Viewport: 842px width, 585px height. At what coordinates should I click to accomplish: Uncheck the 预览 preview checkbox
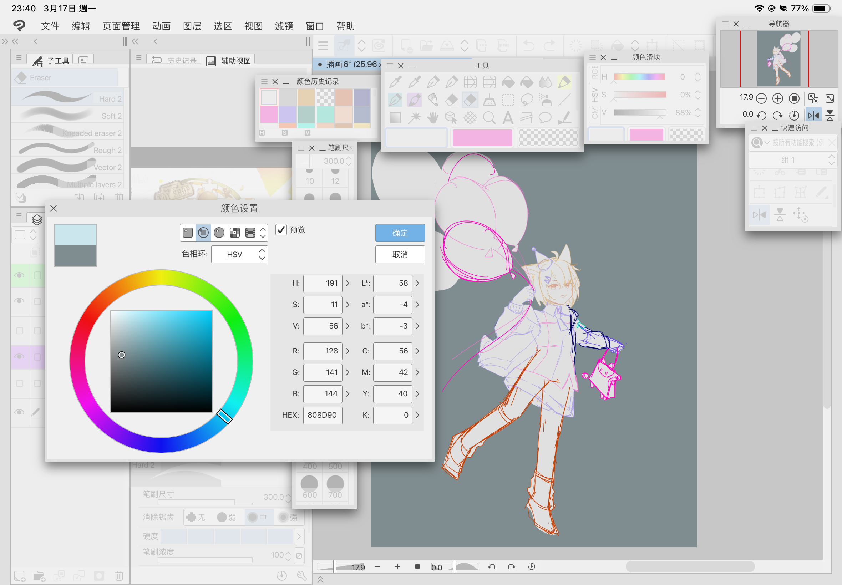pos(281,229)
